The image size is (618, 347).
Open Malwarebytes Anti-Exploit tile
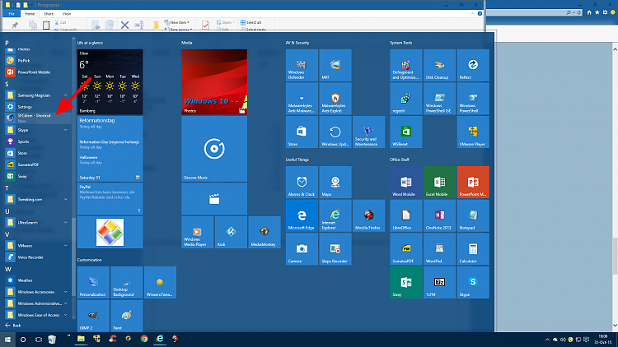(335, 99)
